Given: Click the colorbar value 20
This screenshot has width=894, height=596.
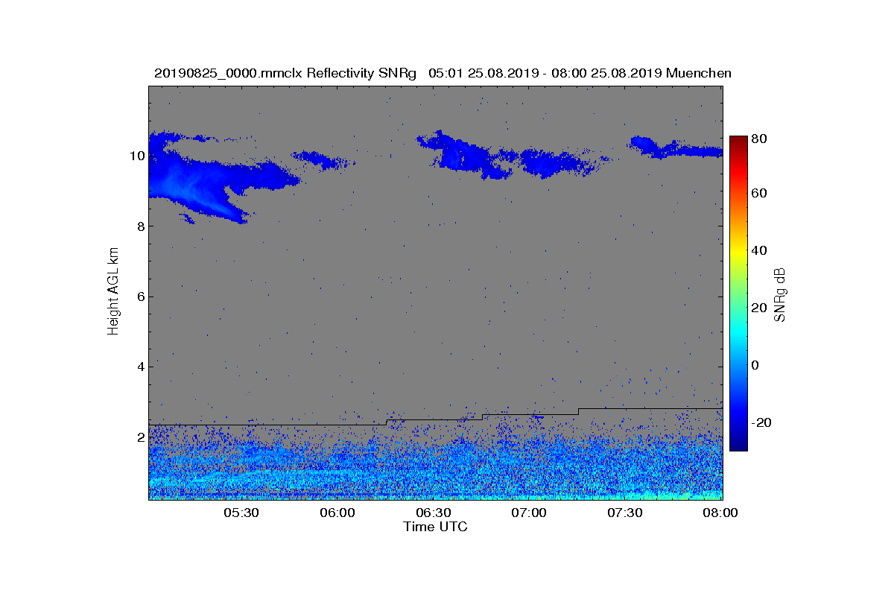Looking at the screenshot, I should click(761, 308).
